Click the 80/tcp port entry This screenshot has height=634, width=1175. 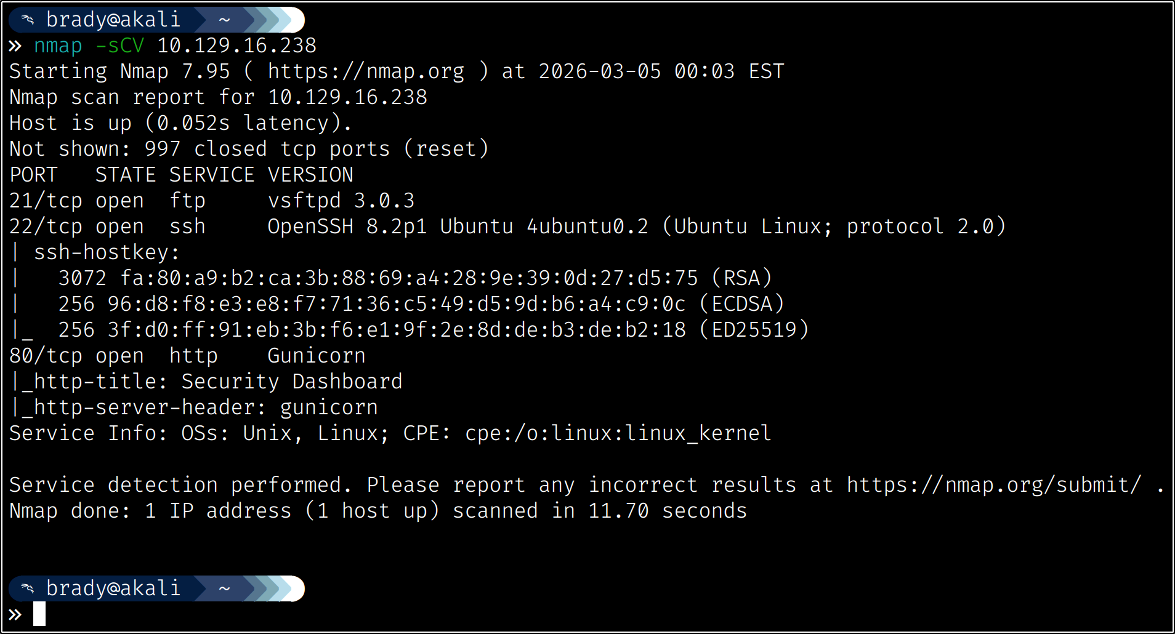point(46,356)
